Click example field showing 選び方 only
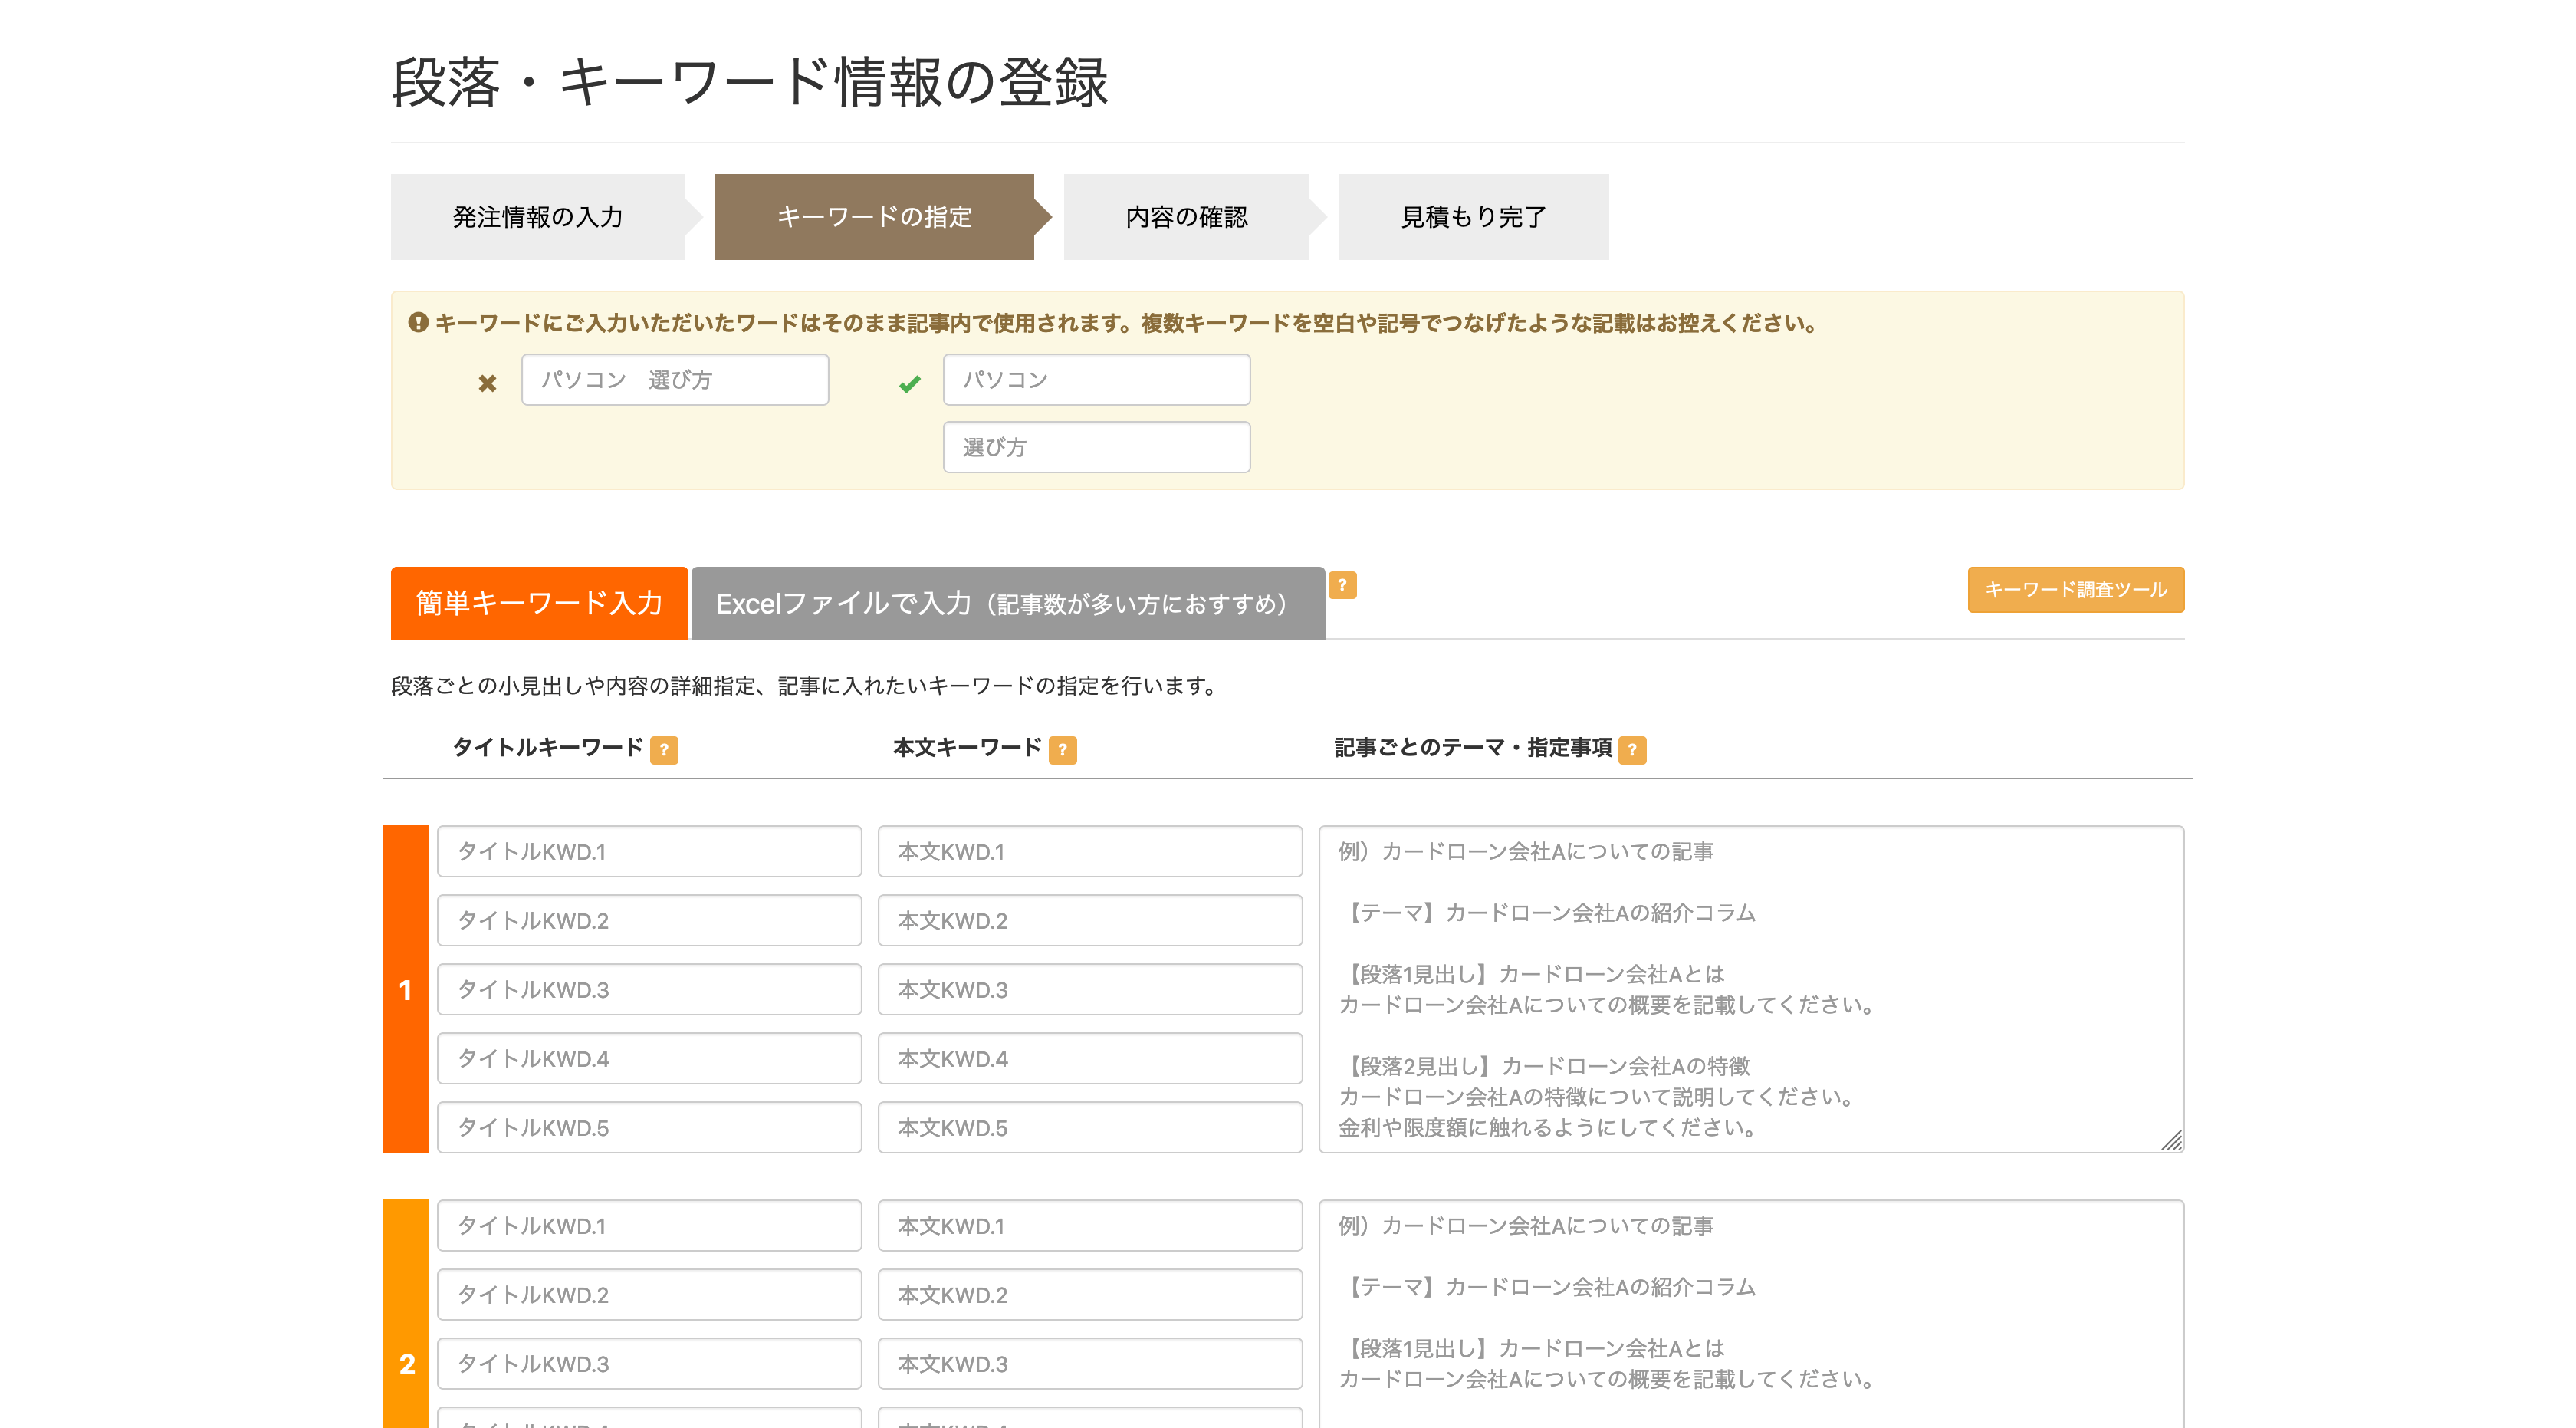 point(1097,447)
